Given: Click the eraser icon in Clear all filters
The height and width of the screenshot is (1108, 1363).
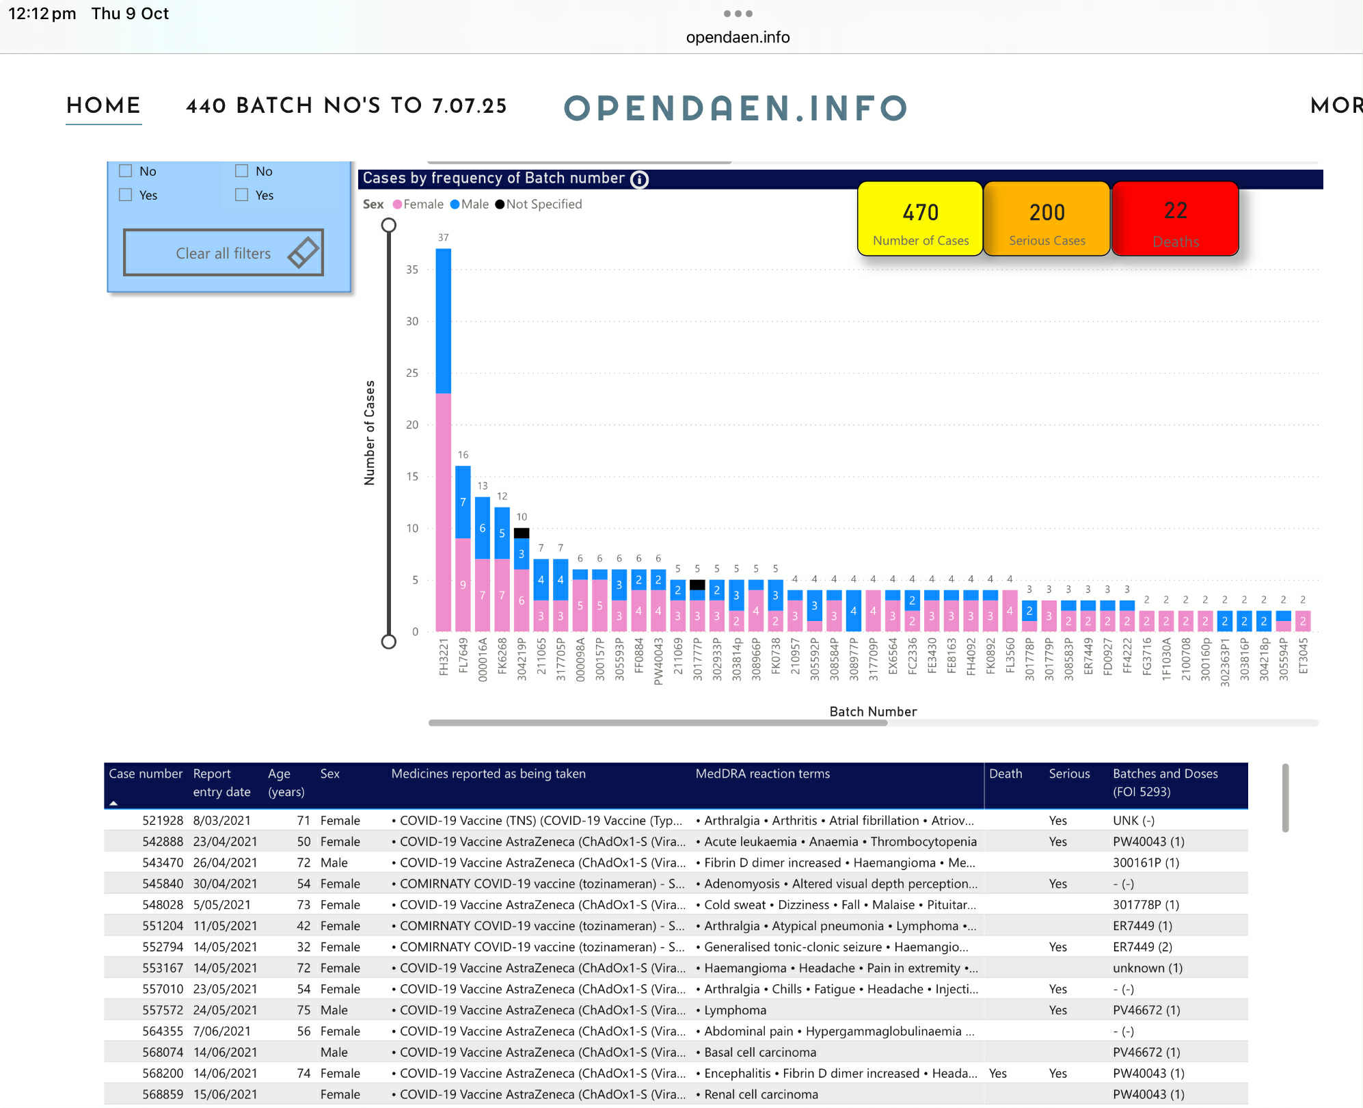Looking at the screenshot, I should point(303,252).
